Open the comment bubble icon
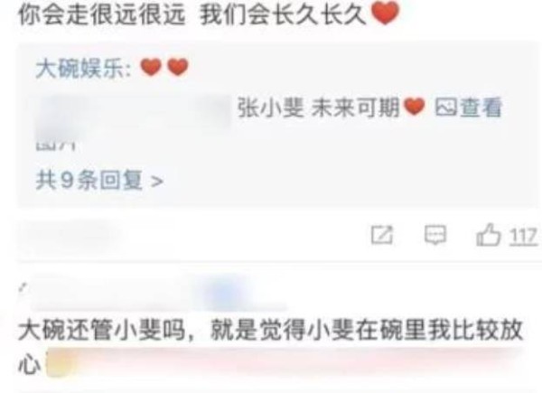This screenshot has height=393, width=542. 435,236
